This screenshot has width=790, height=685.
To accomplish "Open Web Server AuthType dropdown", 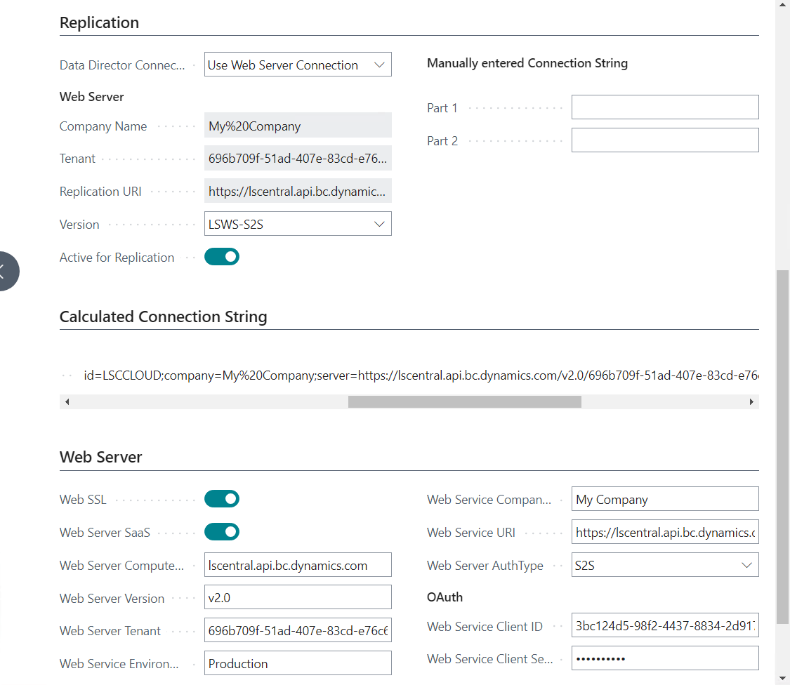I will click(x=664, y=565).
